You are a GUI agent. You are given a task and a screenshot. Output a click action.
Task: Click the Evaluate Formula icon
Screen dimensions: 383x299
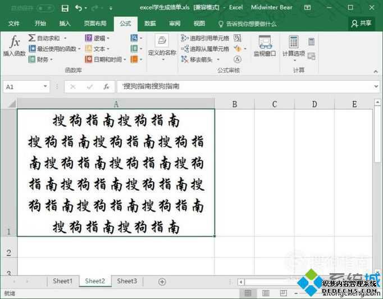coord(238,59)
